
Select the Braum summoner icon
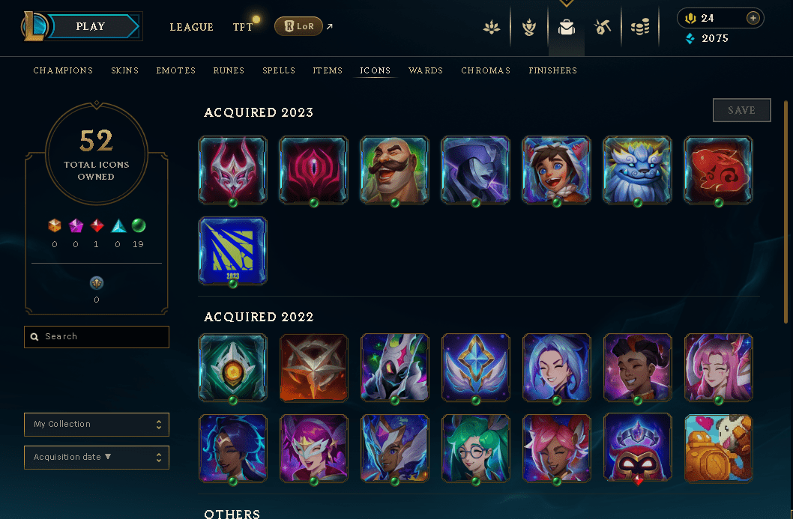(394, 170)
